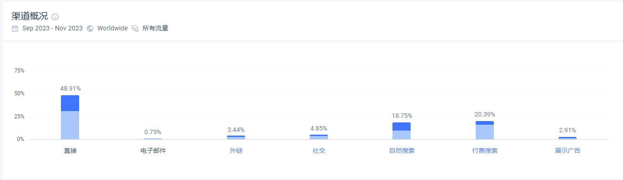This screenshot has height=180, width=623.
Task: Click the calendar icon before Sep 2023
Action: click(15, 29)
